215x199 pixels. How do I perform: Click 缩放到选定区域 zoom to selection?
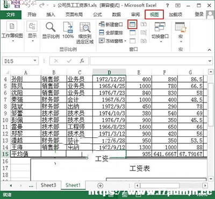click(x=85, y=33)
